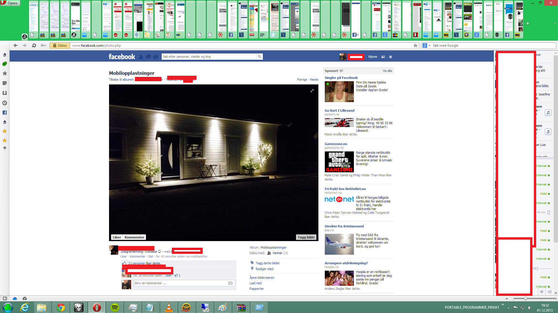The width and height of the screenshot is (558, 313).
Task: Switch to the 'Tre film' tab
Action: pos(75,19)
